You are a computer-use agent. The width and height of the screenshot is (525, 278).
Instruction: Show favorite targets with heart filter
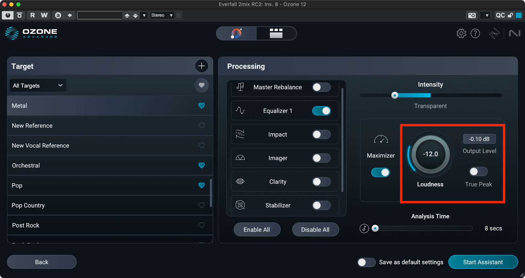click(201, 85)
